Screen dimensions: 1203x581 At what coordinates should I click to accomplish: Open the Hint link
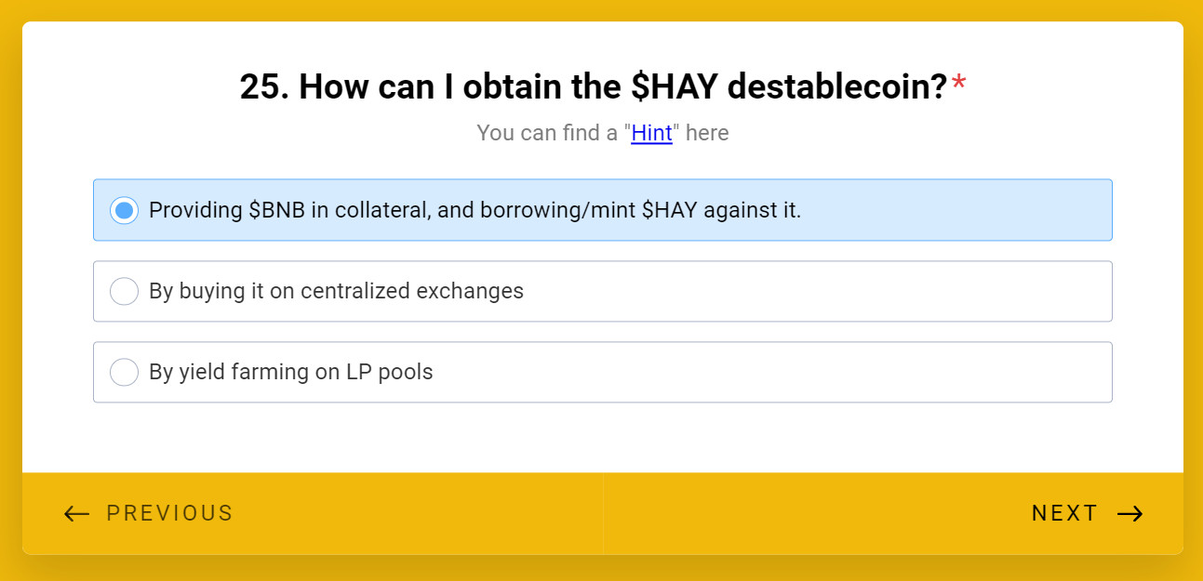tap(651, 133)
